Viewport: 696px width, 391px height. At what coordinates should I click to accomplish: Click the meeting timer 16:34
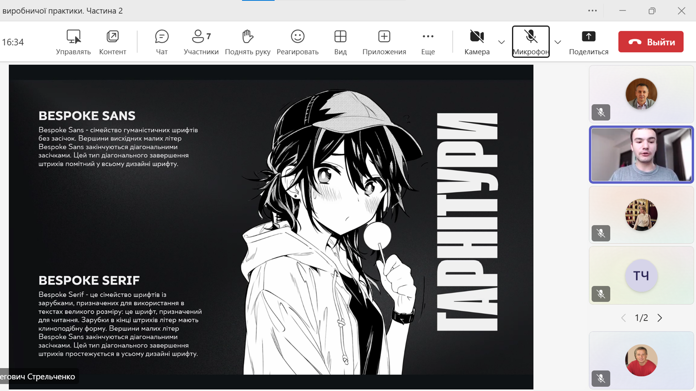[x=13, y=42]
